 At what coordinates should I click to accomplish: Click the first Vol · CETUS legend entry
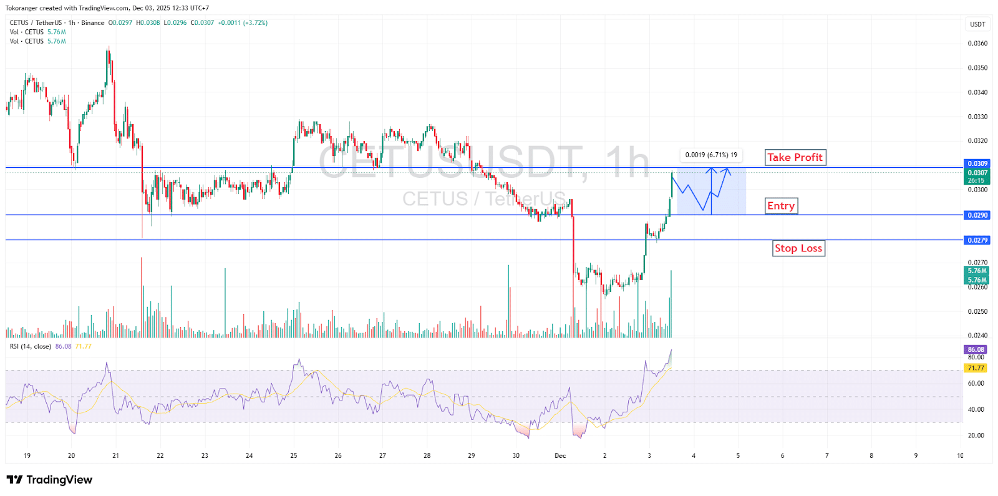click(27, 32)
